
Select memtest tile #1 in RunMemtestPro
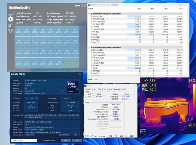(19, 31)
